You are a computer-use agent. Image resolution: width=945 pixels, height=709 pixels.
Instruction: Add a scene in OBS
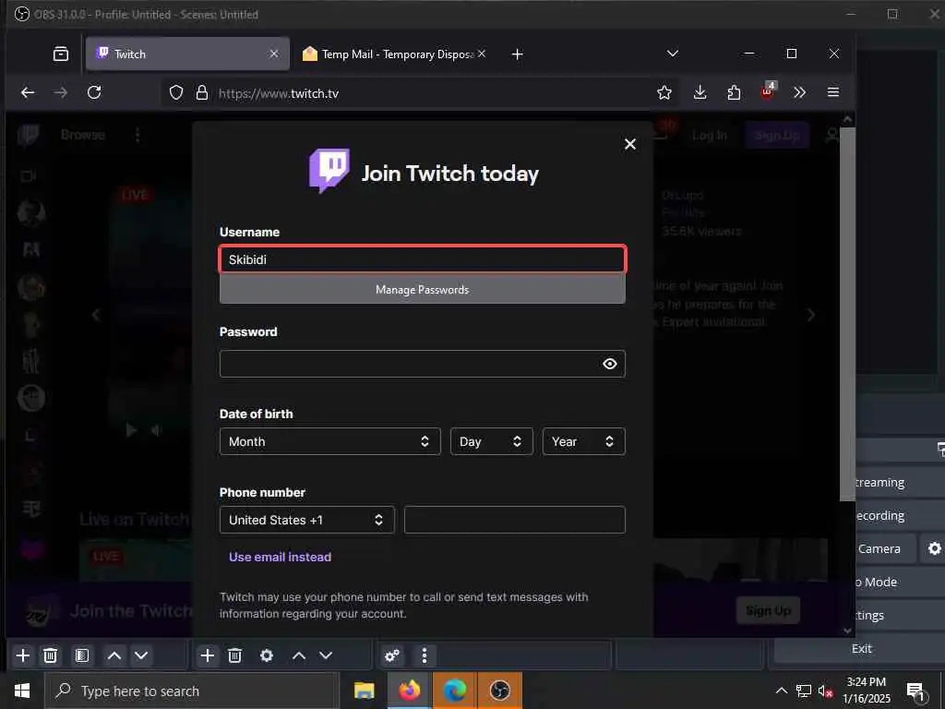point(23,655)
